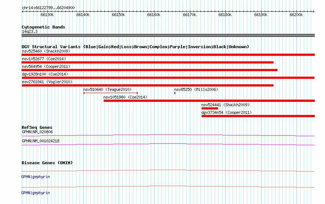Click the chr14:66122799..66204900 coordinates label
This screenshot has height=204, width=325.
[48, 8]
